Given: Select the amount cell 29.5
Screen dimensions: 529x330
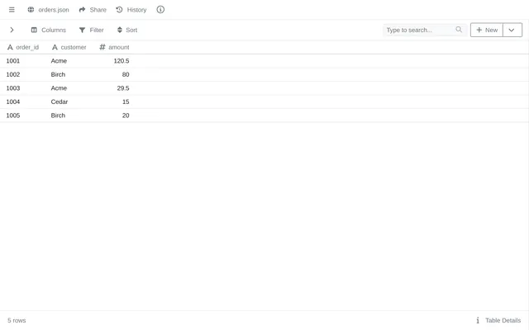Looking at the screenshot, I should (x=123, y=88).
